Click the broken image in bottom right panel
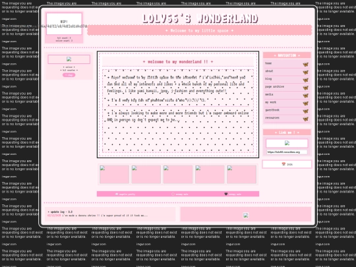This screenshot has height=267, width=356. pos(246,215)
